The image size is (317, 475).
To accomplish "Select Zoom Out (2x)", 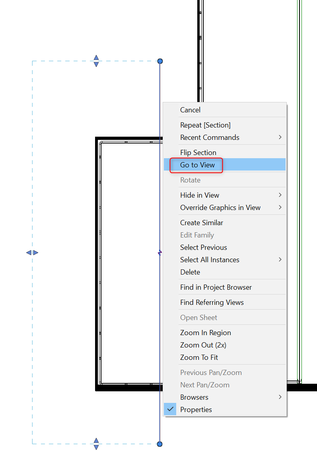I will 224,345.
